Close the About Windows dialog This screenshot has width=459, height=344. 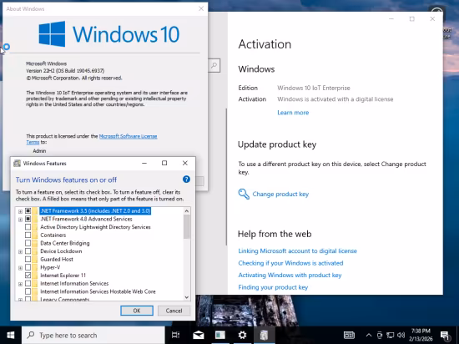(201, 8)
